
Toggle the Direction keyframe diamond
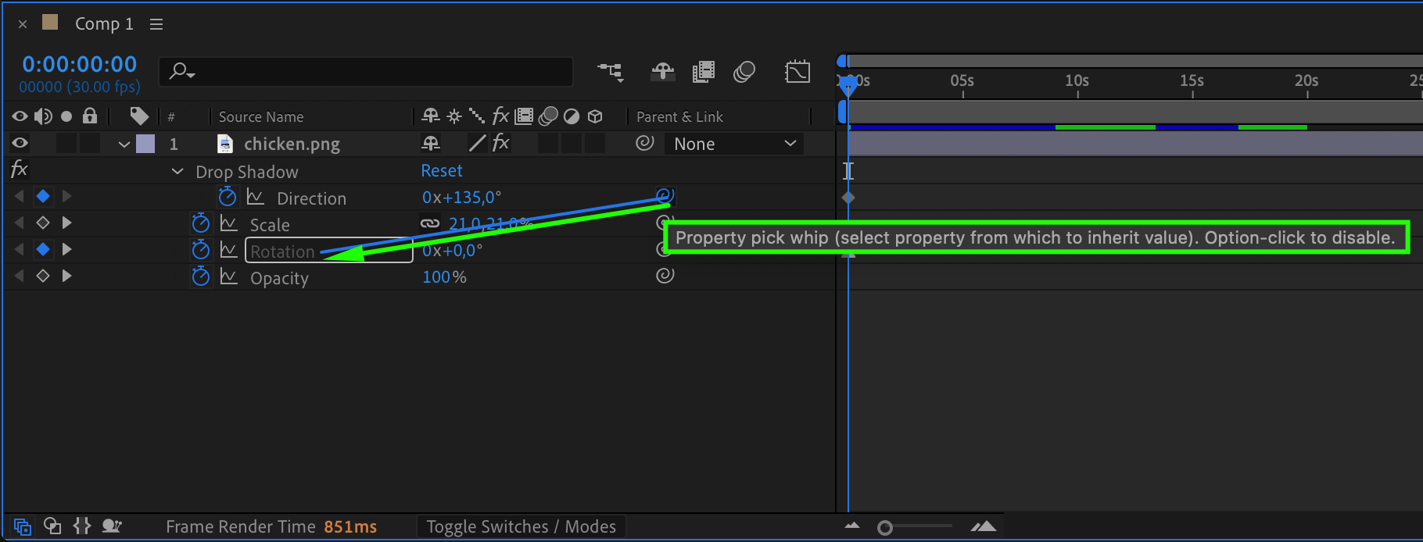point(43,196)
